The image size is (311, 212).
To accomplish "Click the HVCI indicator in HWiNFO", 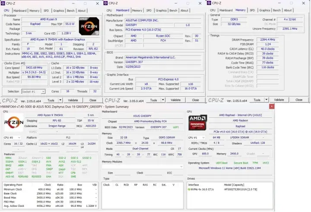I will click(266, 163).
